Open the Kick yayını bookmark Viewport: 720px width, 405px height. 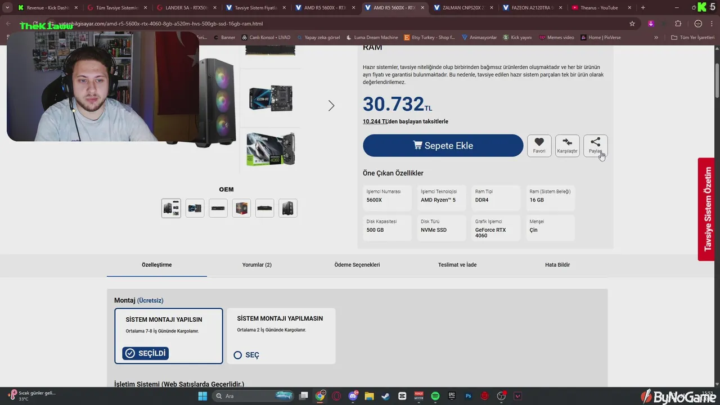(x=517, y=37)
